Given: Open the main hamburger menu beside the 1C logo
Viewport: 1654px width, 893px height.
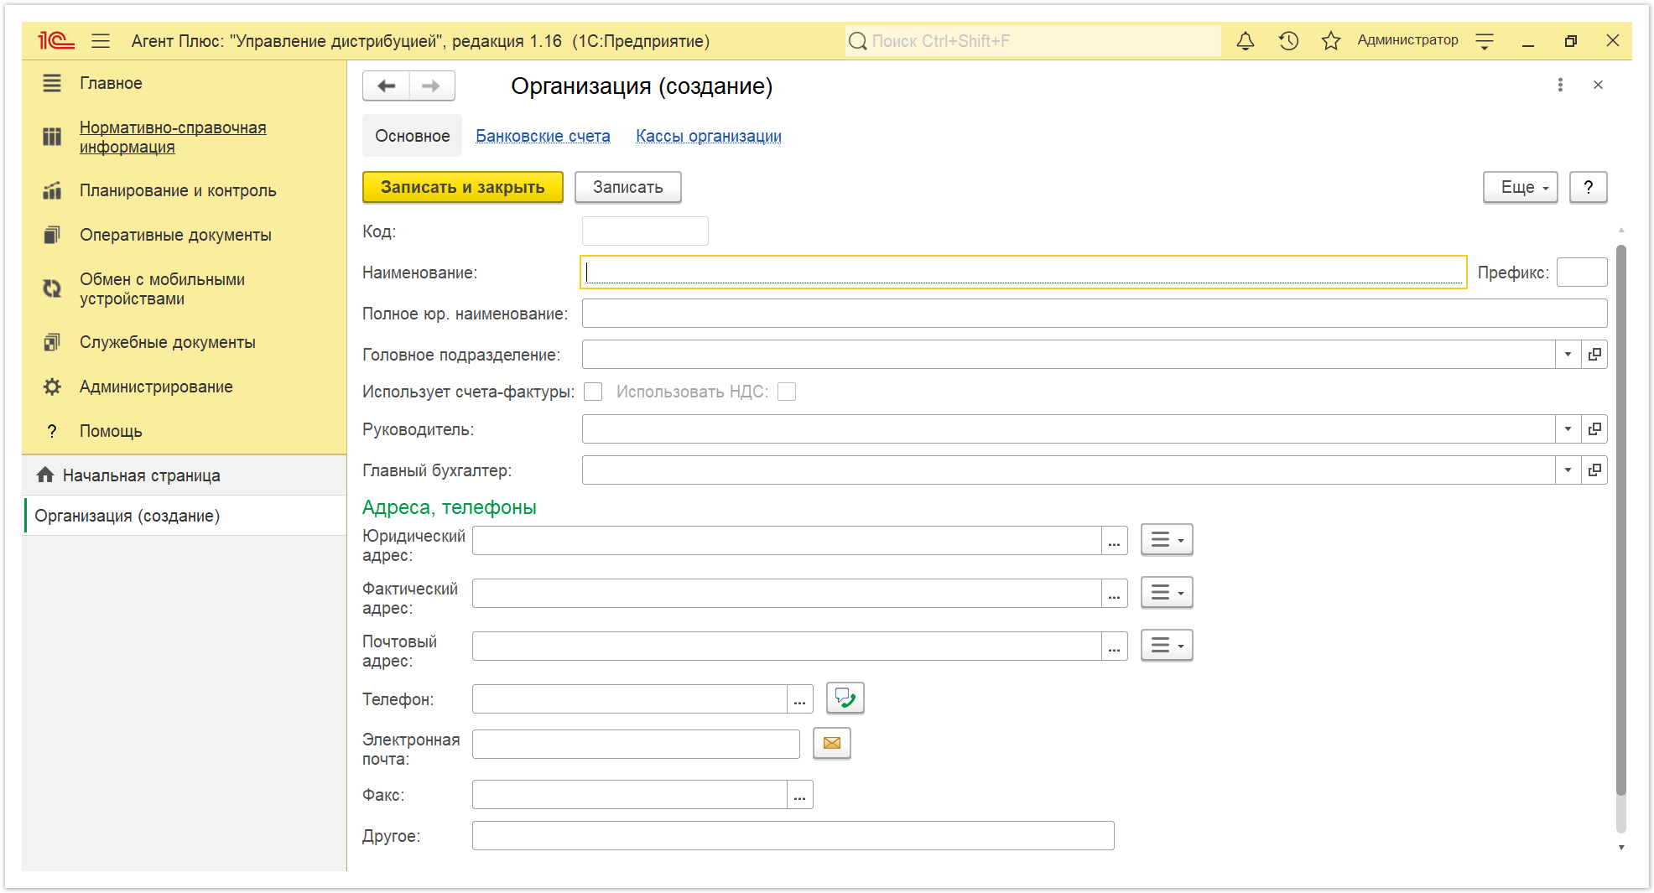Looking at the screenshot, I should click(x=101, y=40).
